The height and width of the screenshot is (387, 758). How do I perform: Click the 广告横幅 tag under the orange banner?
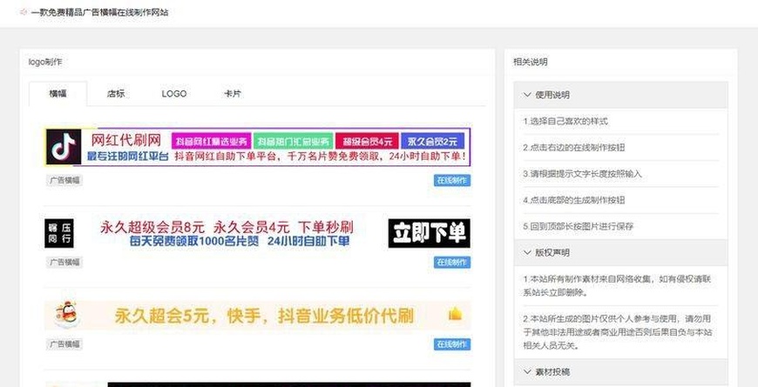click(x=64, y=344)
